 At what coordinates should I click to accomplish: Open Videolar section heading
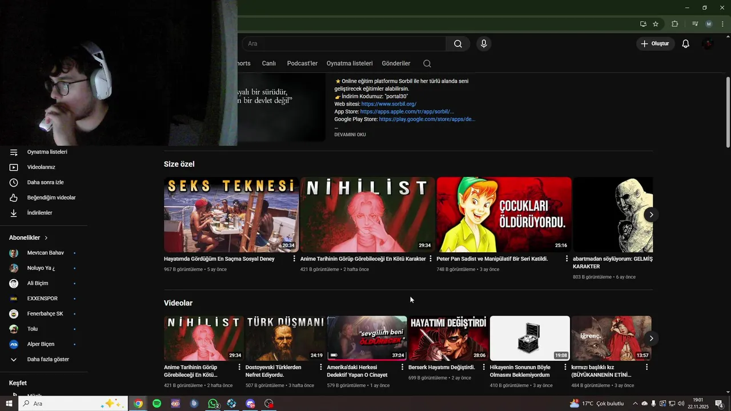pyautogui.click(x=178, y=303)
